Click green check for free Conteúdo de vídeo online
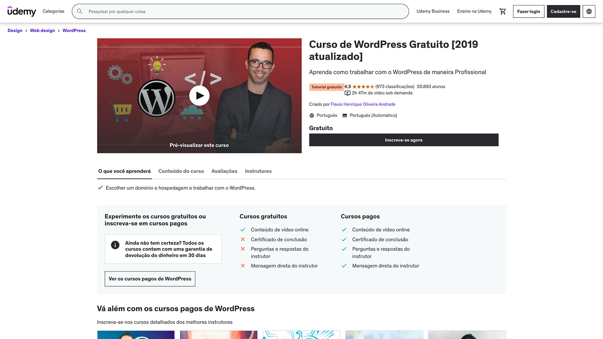603x339 pixels. [243, 230]
